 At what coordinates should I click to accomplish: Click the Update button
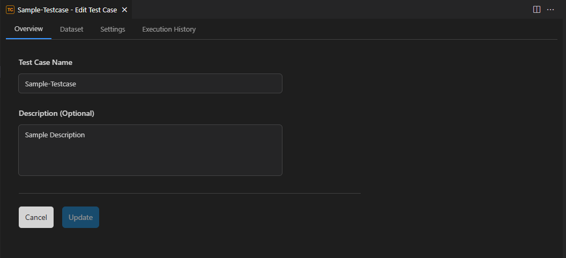click(x=80, y=217)
